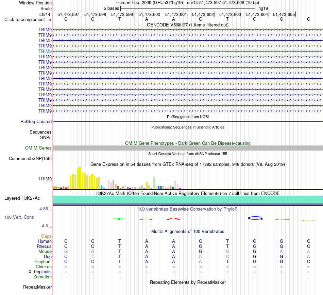Image resolution: width=323 pixels, height=295 pixels.
Task: Click the -4.5 PhyloP lower scale value
Action: point(44,226)
